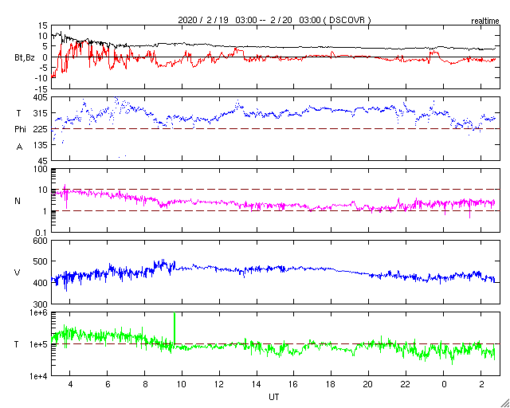Click the '400' tick on the velocity axis
510x408 pixels.
[x=41, y=283]
